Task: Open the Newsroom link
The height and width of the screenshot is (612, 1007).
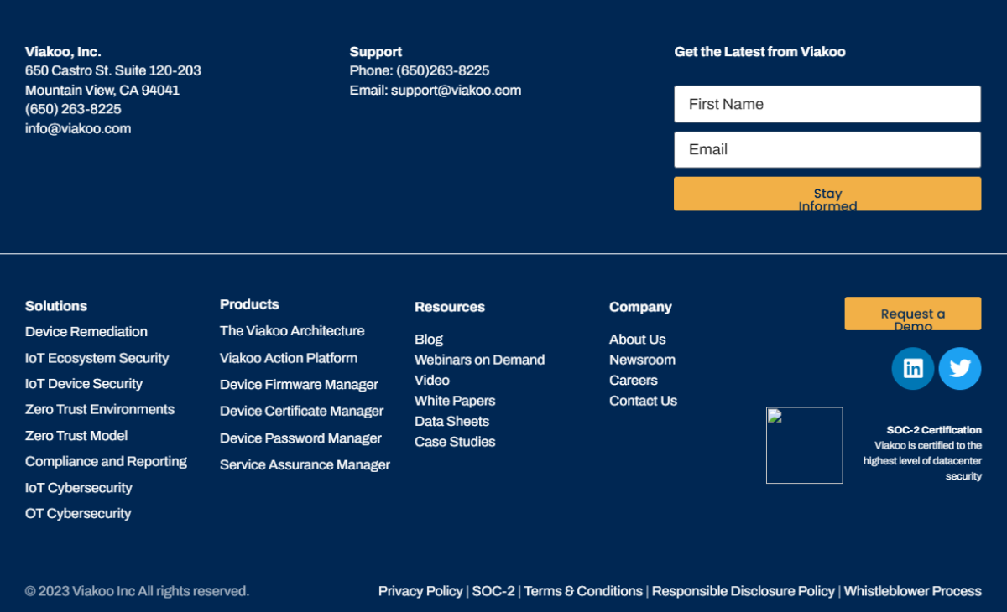Action: pos(642,360)
